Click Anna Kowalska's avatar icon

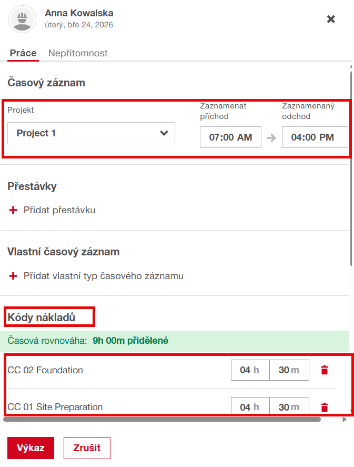pos(22,19)
